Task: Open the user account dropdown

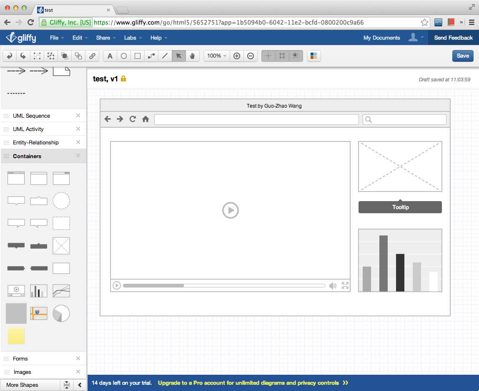Action: point(416,38)
